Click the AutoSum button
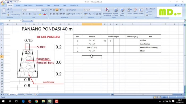The width and height of the screenshot is (186, 104). pos(151,9)
